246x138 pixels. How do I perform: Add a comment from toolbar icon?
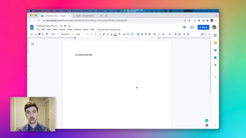click(x=128, y=34)
